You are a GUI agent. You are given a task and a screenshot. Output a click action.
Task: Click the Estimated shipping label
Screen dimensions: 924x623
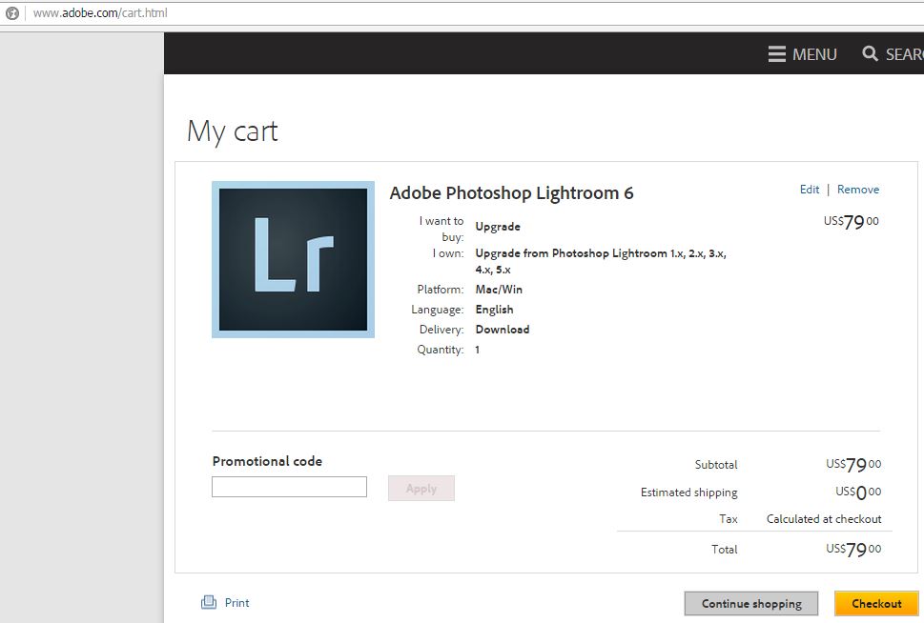click(x=688, y=492)
